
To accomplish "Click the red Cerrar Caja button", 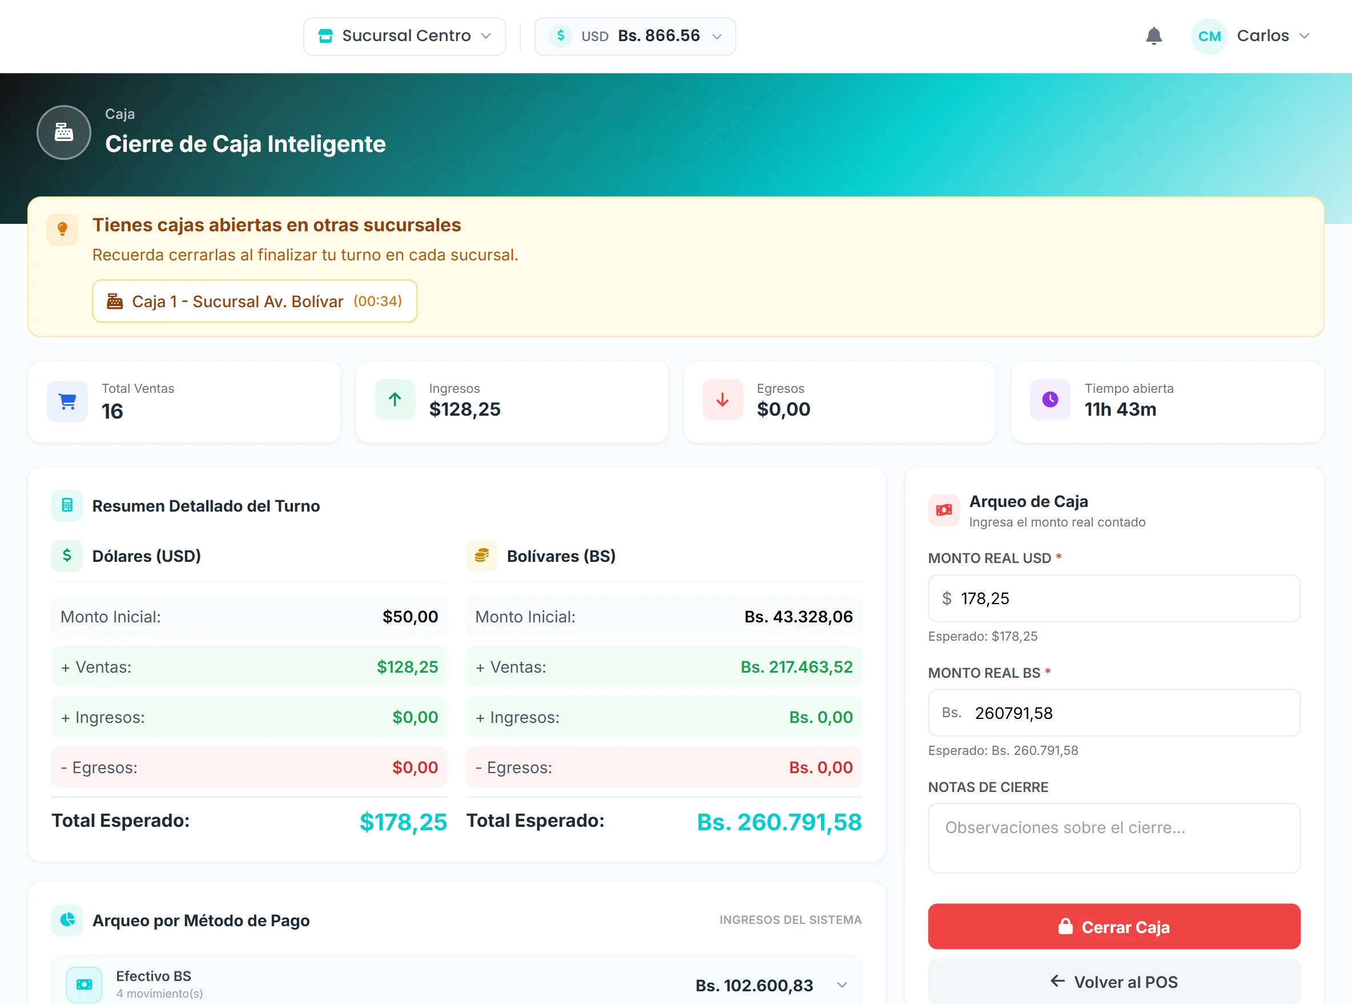I will click(1113, 926).
